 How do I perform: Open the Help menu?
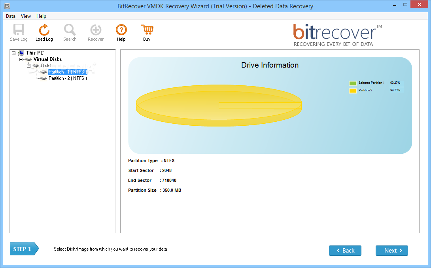point(41,16)
